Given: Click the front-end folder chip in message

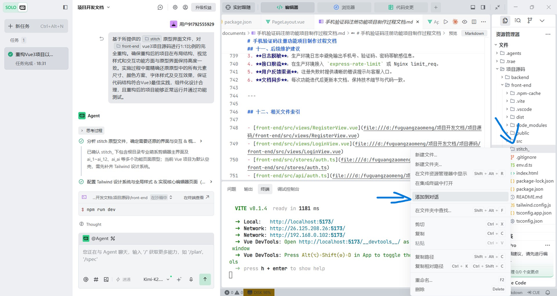Looking at the screenshot, I should tap(128, 46).
